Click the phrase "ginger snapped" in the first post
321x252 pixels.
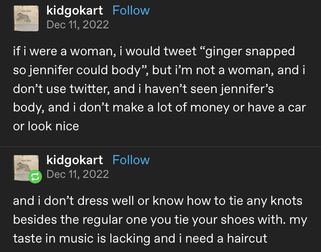click(x=250, y=51)
